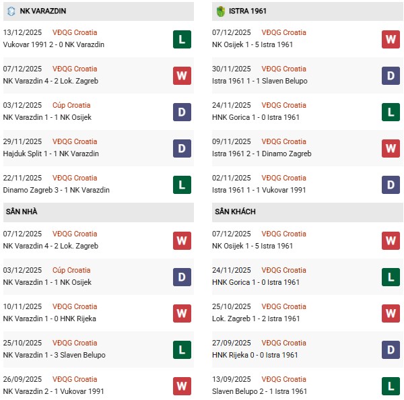Viewport: 404px width, 400px height.
Task: Click the L badge for Slaven Belupo 2 - 1 Istra
Action: tap(391, 386)
